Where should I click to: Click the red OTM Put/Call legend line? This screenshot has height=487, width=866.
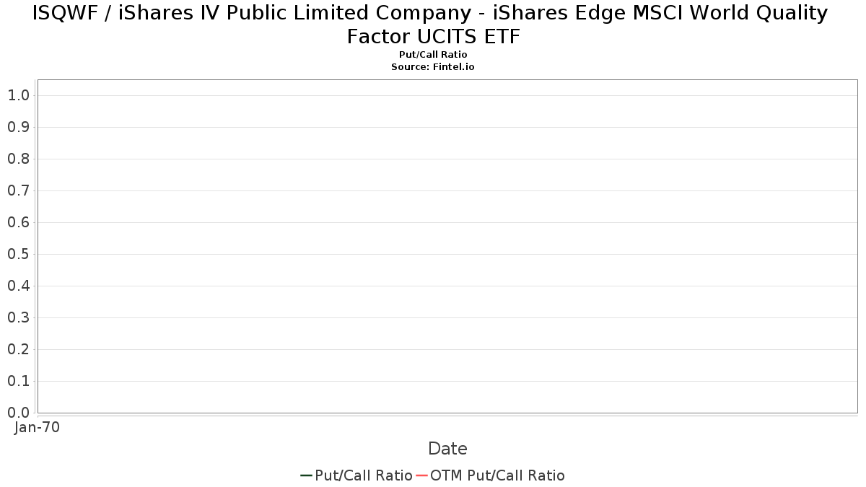421,475
